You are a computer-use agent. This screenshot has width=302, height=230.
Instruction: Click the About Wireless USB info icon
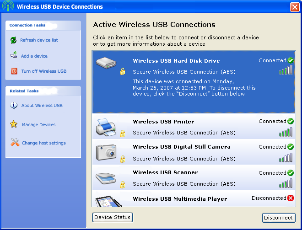[x=14, y=105]
